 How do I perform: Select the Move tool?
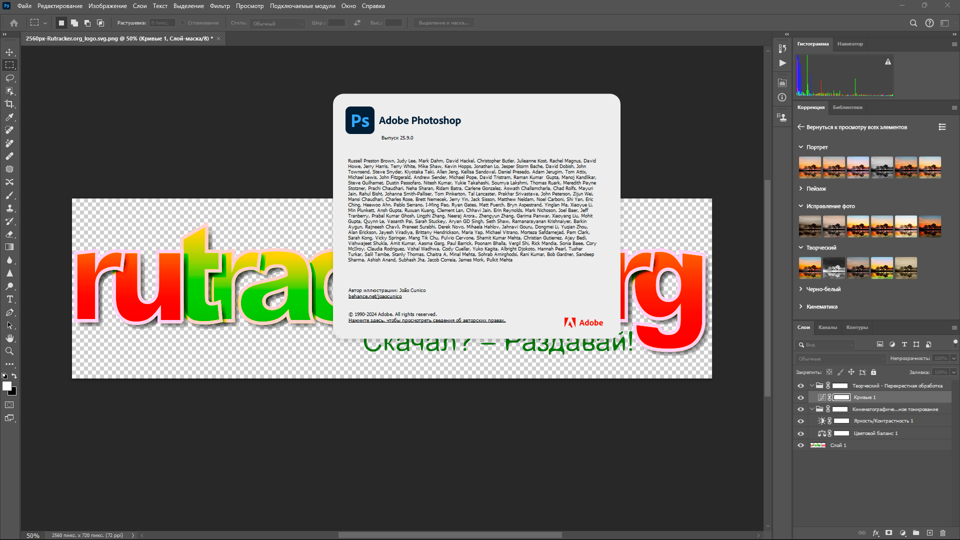coord(9,52)
